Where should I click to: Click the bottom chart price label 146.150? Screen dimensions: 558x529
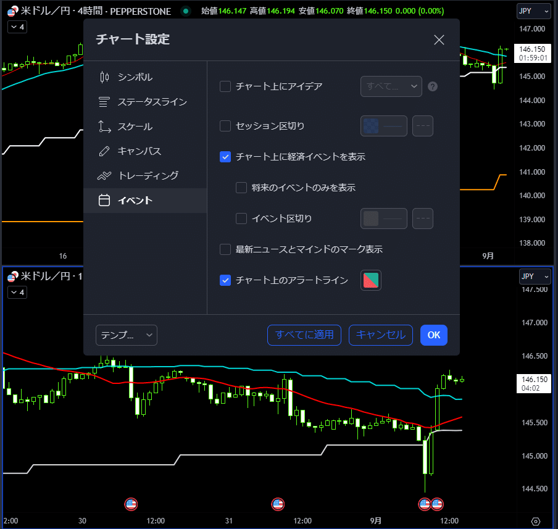pyautogui.click(x=535, y=383)
